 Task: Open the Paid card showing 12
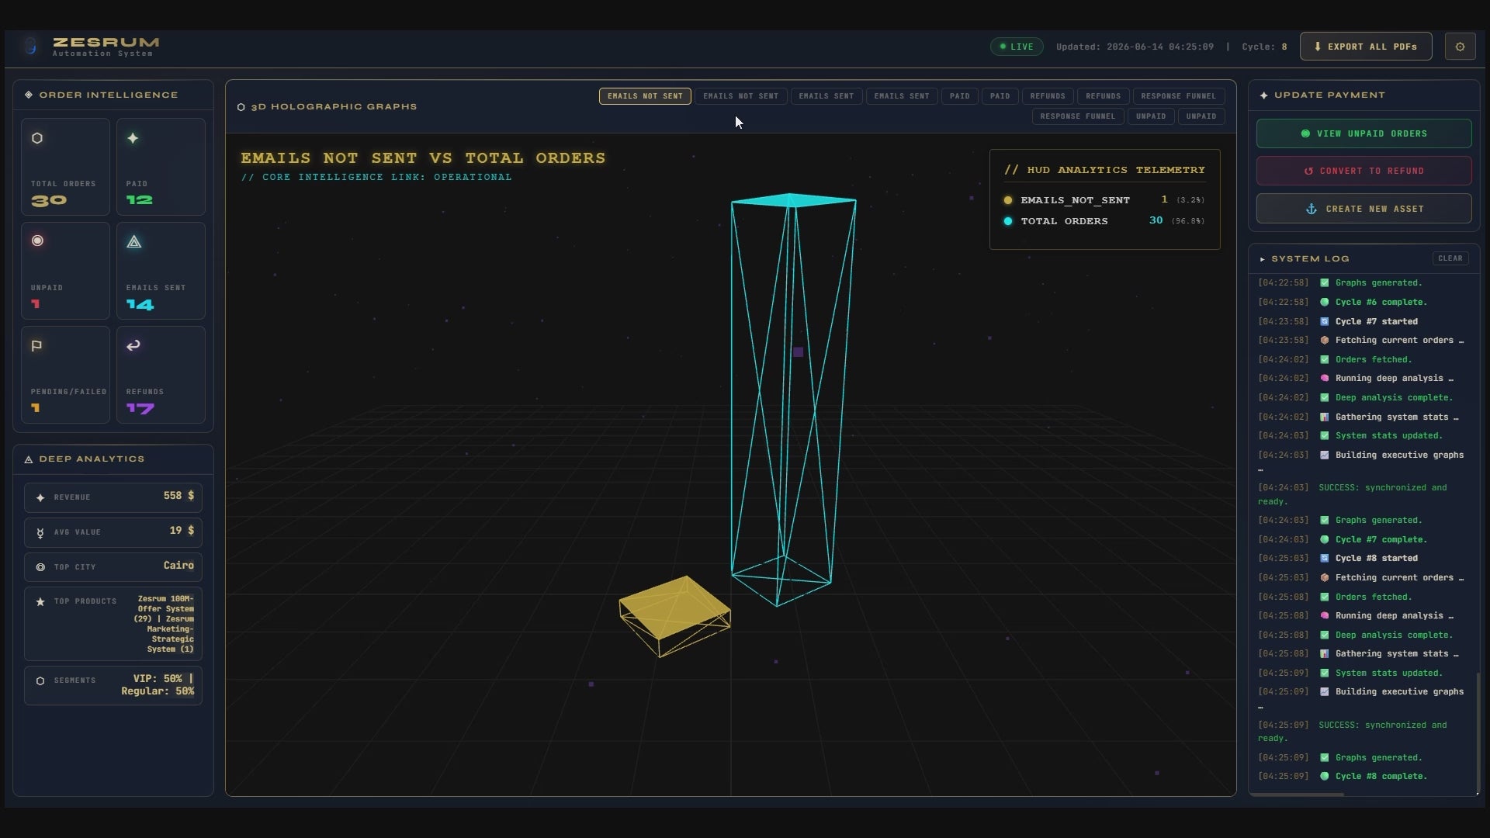161,167
